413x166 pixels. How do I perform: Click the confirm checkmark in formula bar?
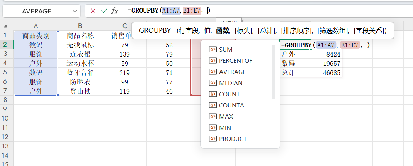(104, 11)
